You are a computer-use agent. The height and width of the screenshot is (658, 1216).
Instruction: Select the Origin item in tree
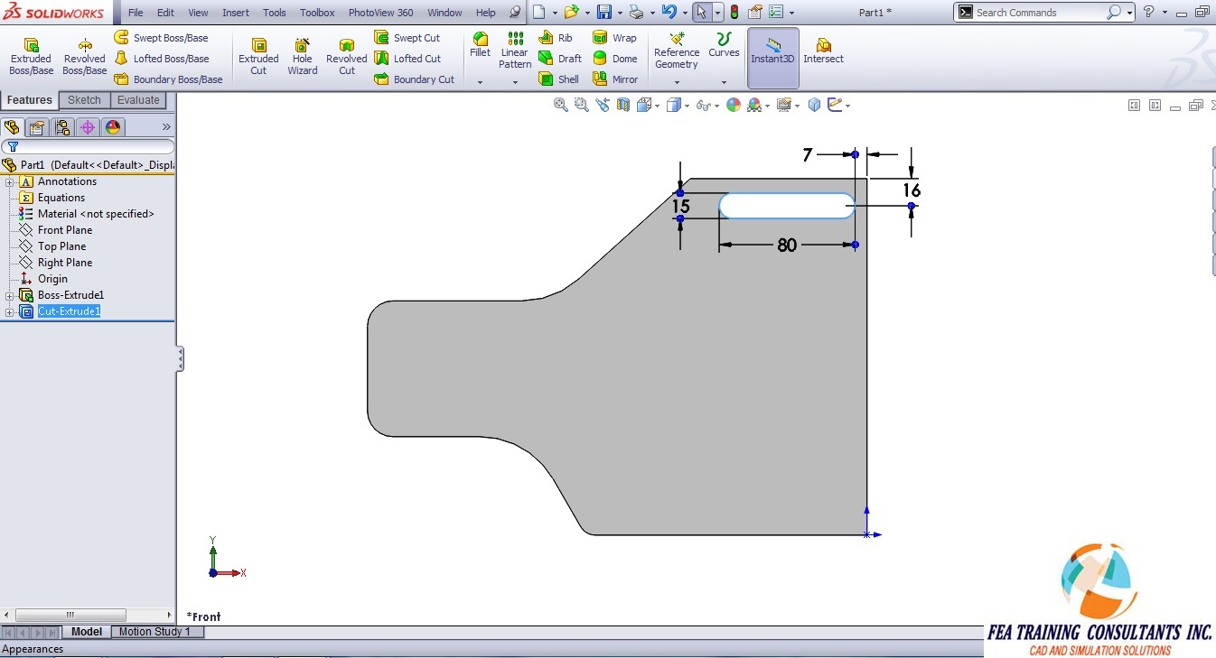52,279
